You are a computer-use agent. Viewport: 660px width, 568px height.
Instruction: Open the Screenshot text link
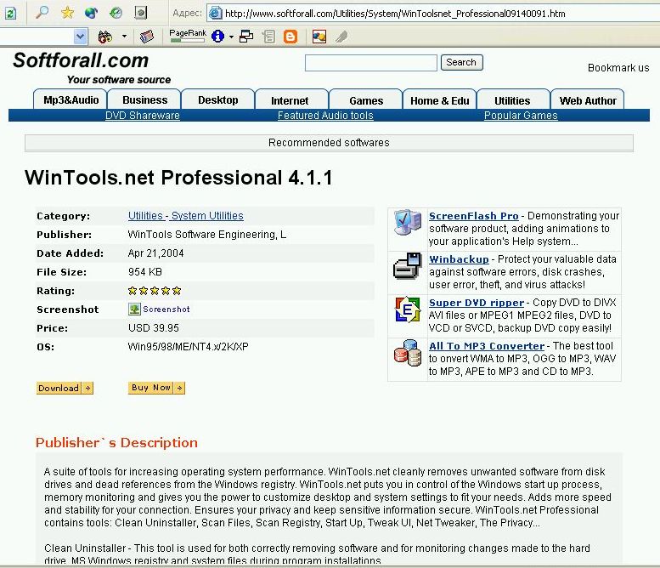166,310
